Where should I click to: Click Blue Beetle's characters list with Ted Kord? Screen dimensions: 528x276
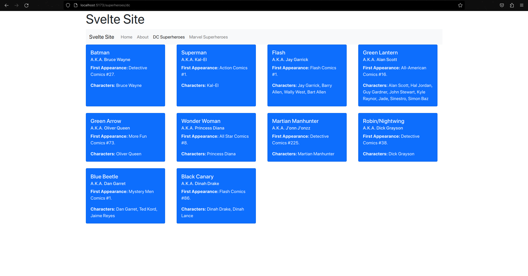tap(124, 212)
